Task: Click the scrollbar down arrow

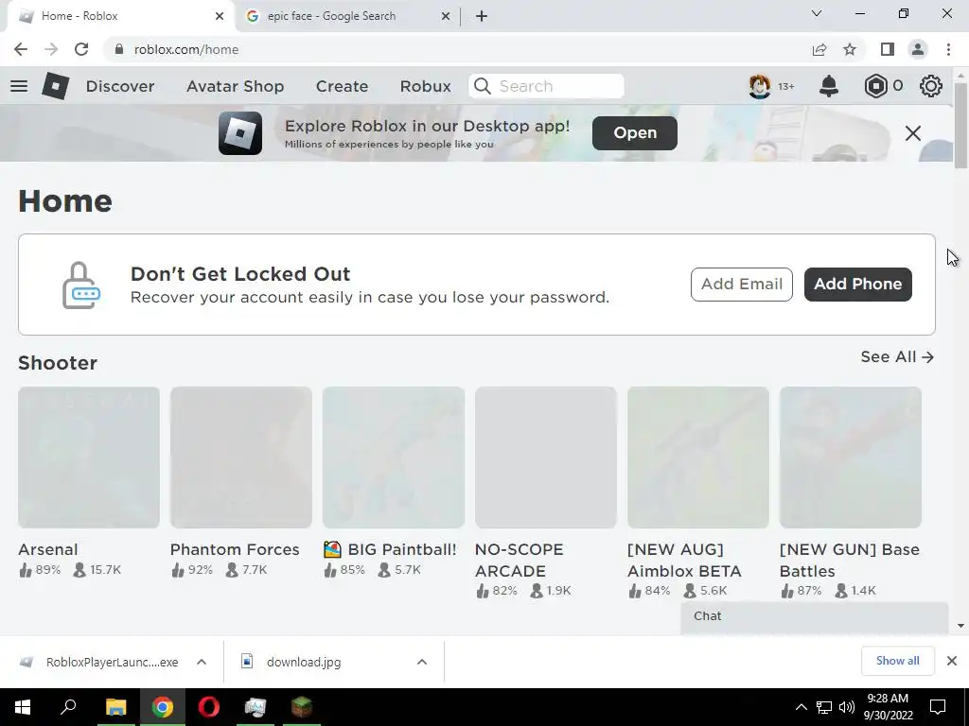Action: tap(960, 626)
